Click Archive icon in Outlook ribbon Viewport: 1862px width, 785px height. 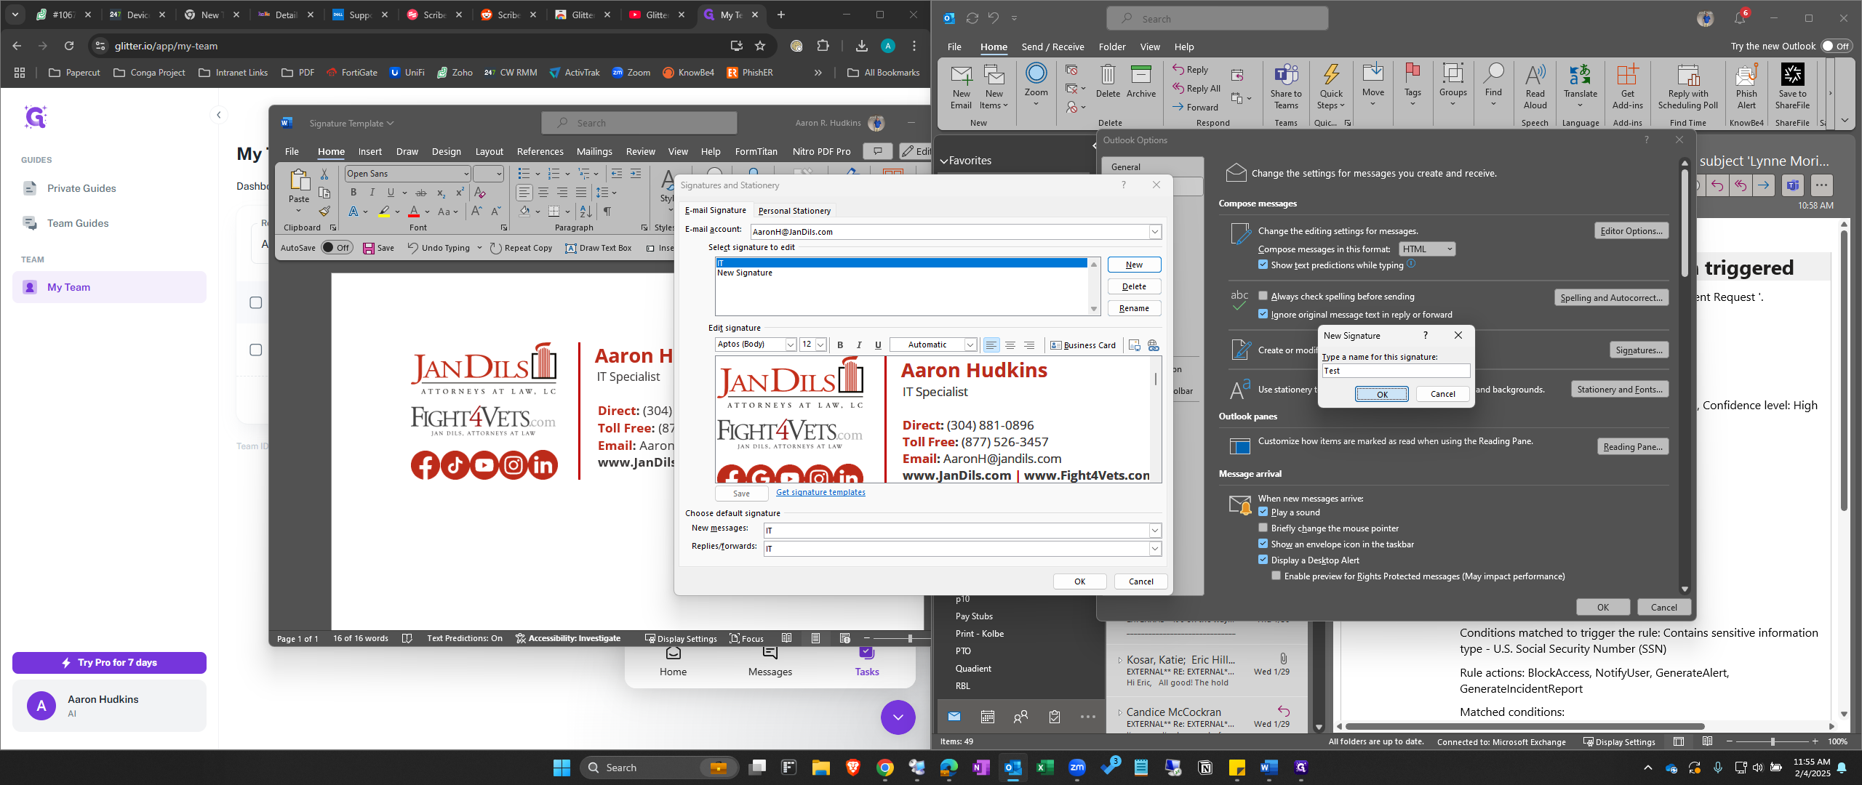pos(1141,81)
